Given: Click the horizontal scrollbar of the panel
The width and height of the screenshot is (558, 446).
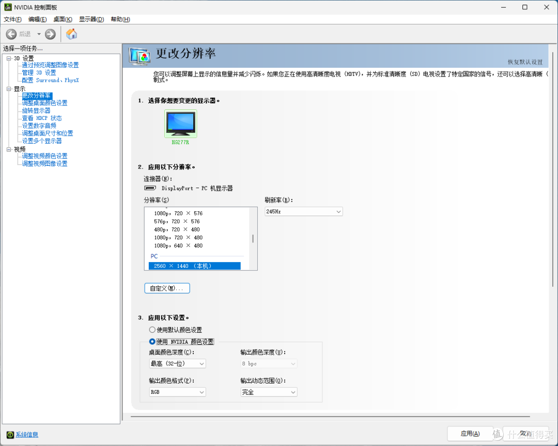Looking at the screenshot, I should [330, 416].
